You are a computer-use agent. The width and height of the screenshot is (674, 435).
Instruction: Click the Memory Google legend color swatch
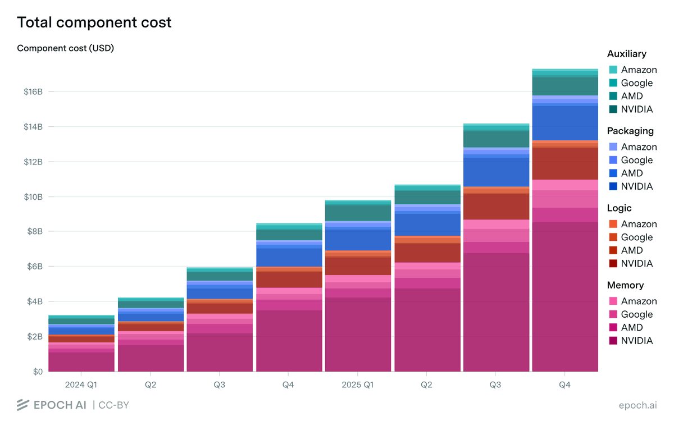[613, 314]
